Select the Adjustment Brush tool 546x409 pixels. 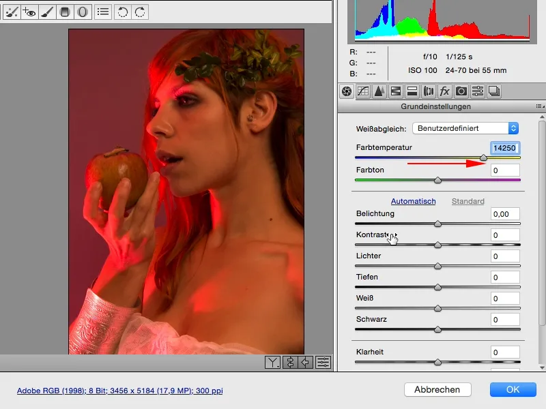(47, 12)
